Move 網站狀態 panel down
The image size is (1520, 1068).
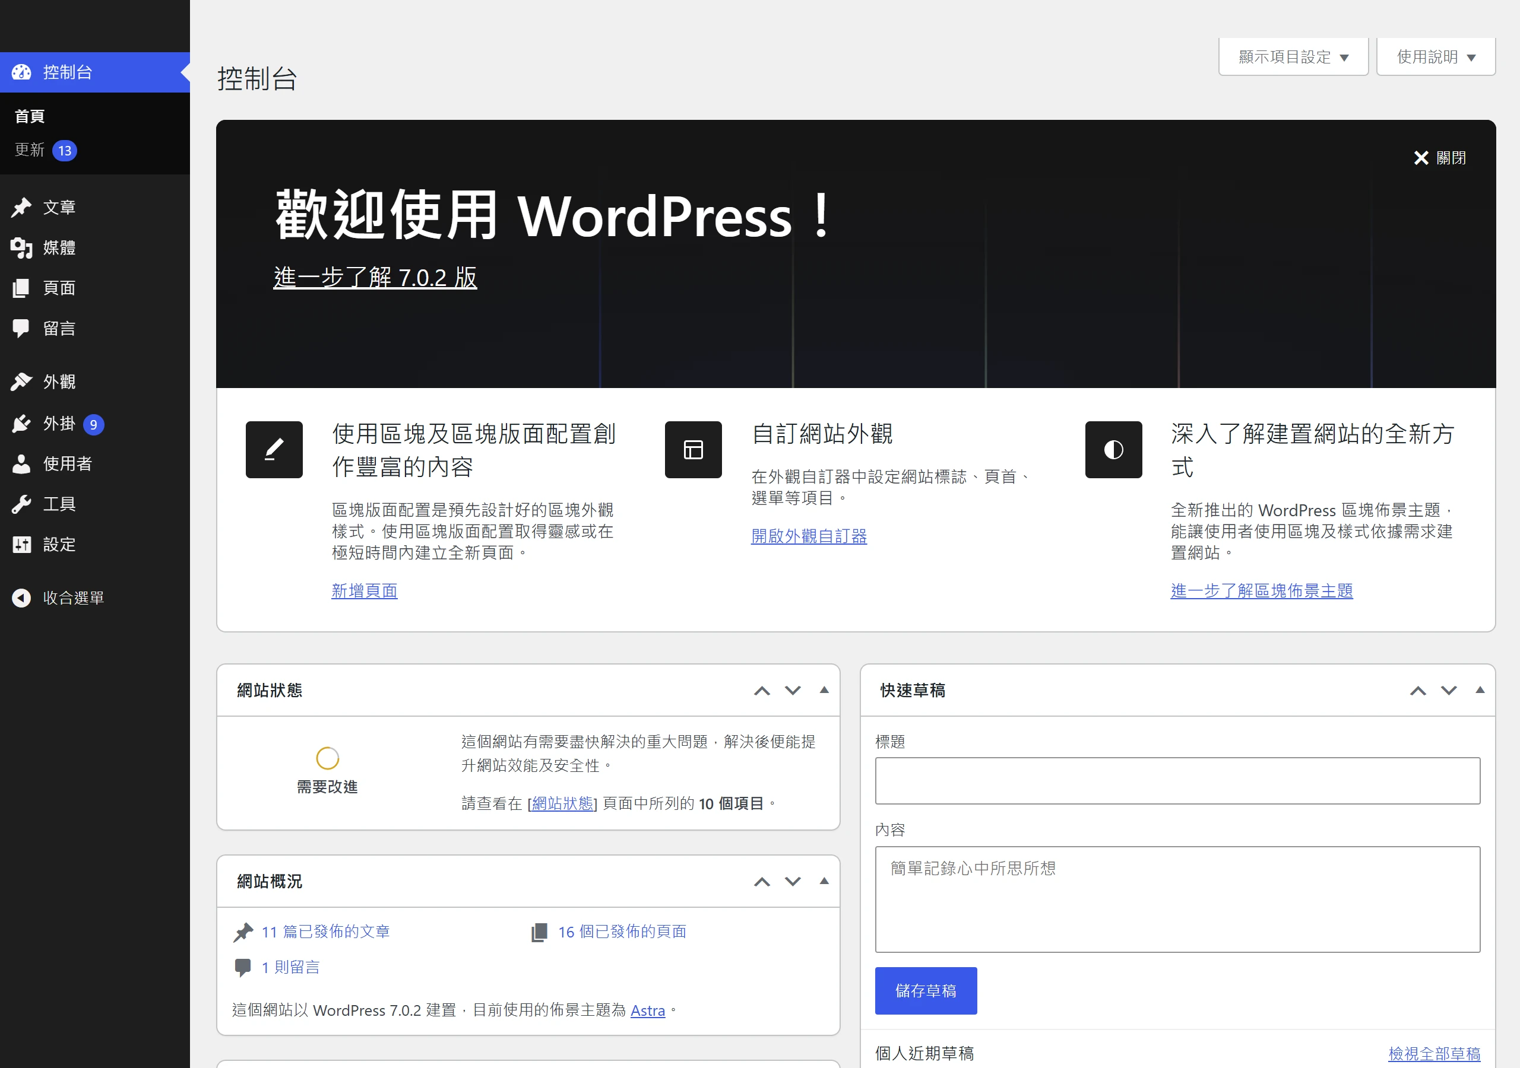[x=793, y=690]
